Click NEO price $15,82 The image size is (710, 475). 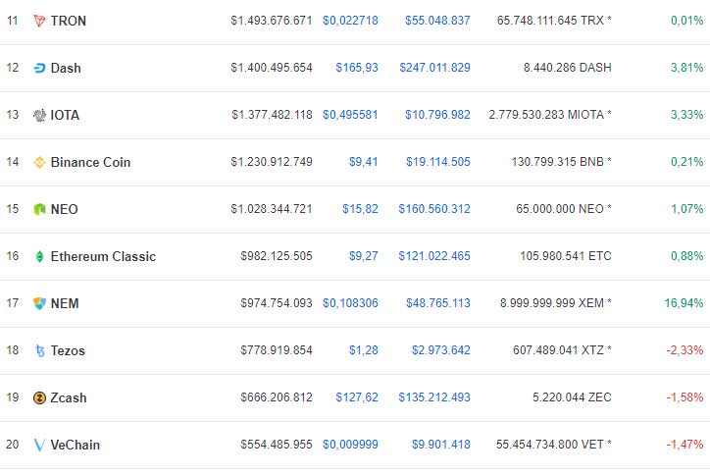click(361, 209)
